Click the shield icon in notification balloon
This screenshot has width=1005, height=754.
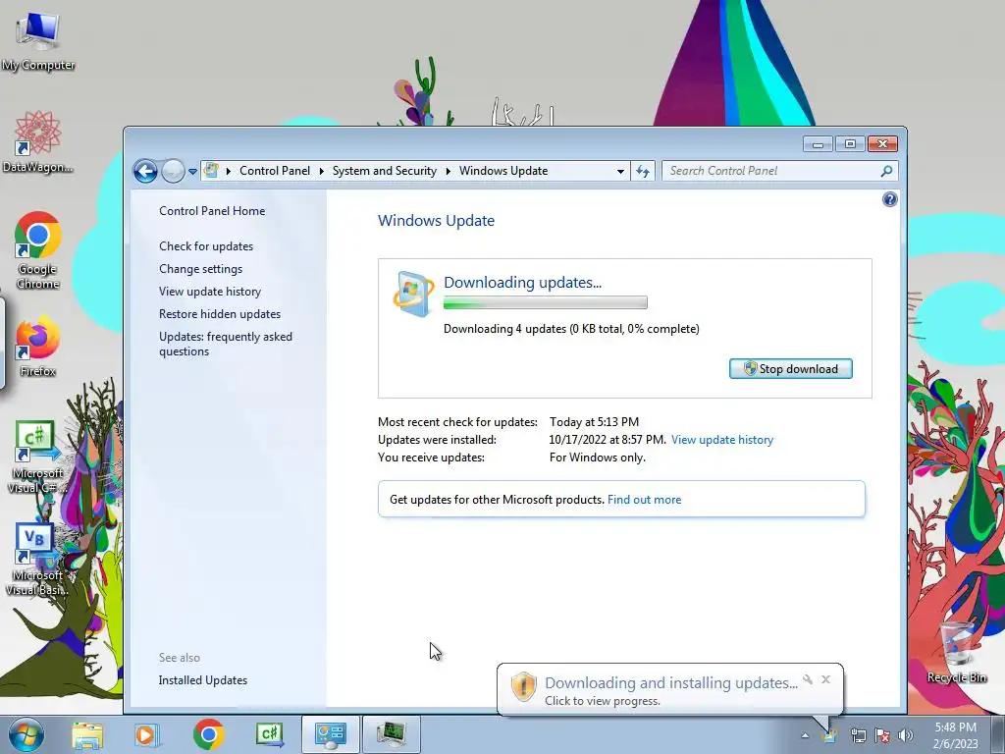523,686
